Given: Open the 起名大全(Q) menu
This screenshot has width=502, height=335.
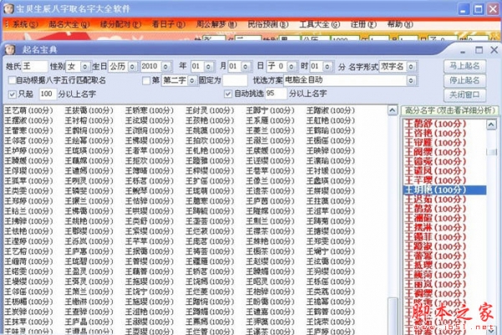Looking at the screenshot, I should [x=69, y=24].
